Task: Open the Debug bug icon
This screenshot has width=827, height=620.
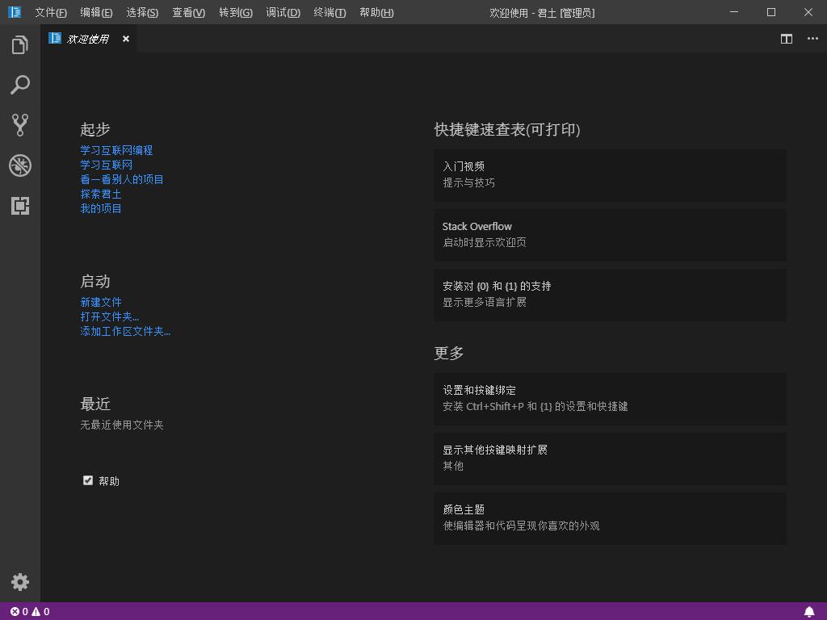Action: point(20,165)
